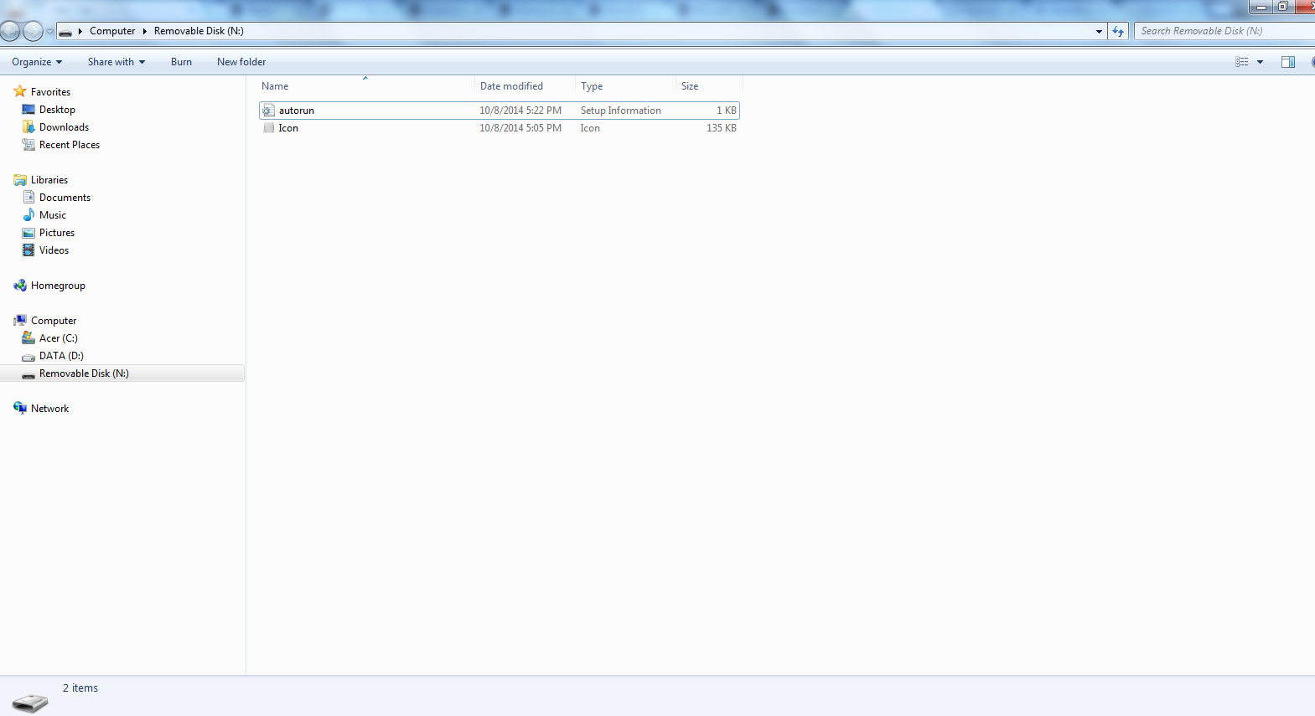Click the drive icon in the address bar
Image resolution: width=1315 pixels, height=716 pixels.
[x=65, y=32]
